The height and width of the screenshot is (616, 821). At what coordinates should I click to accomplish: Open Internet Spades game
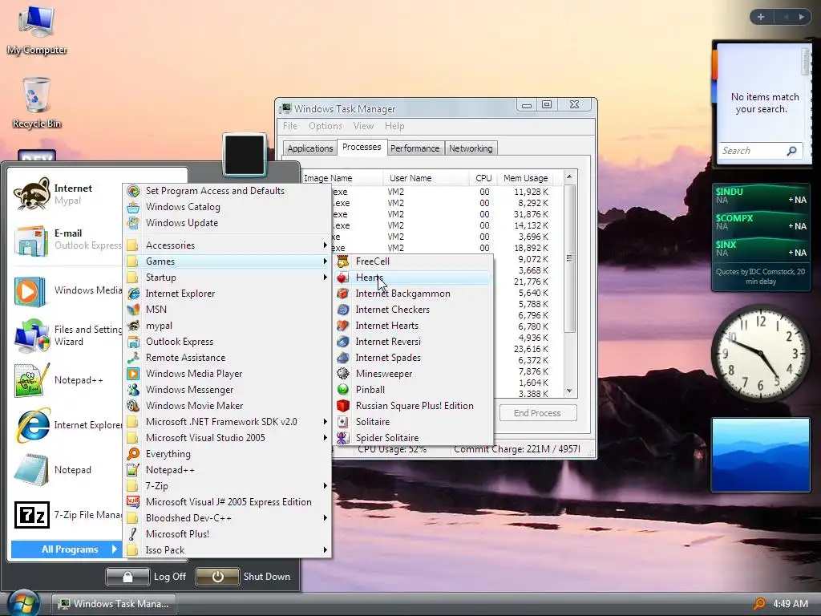[x=414, y=357]
